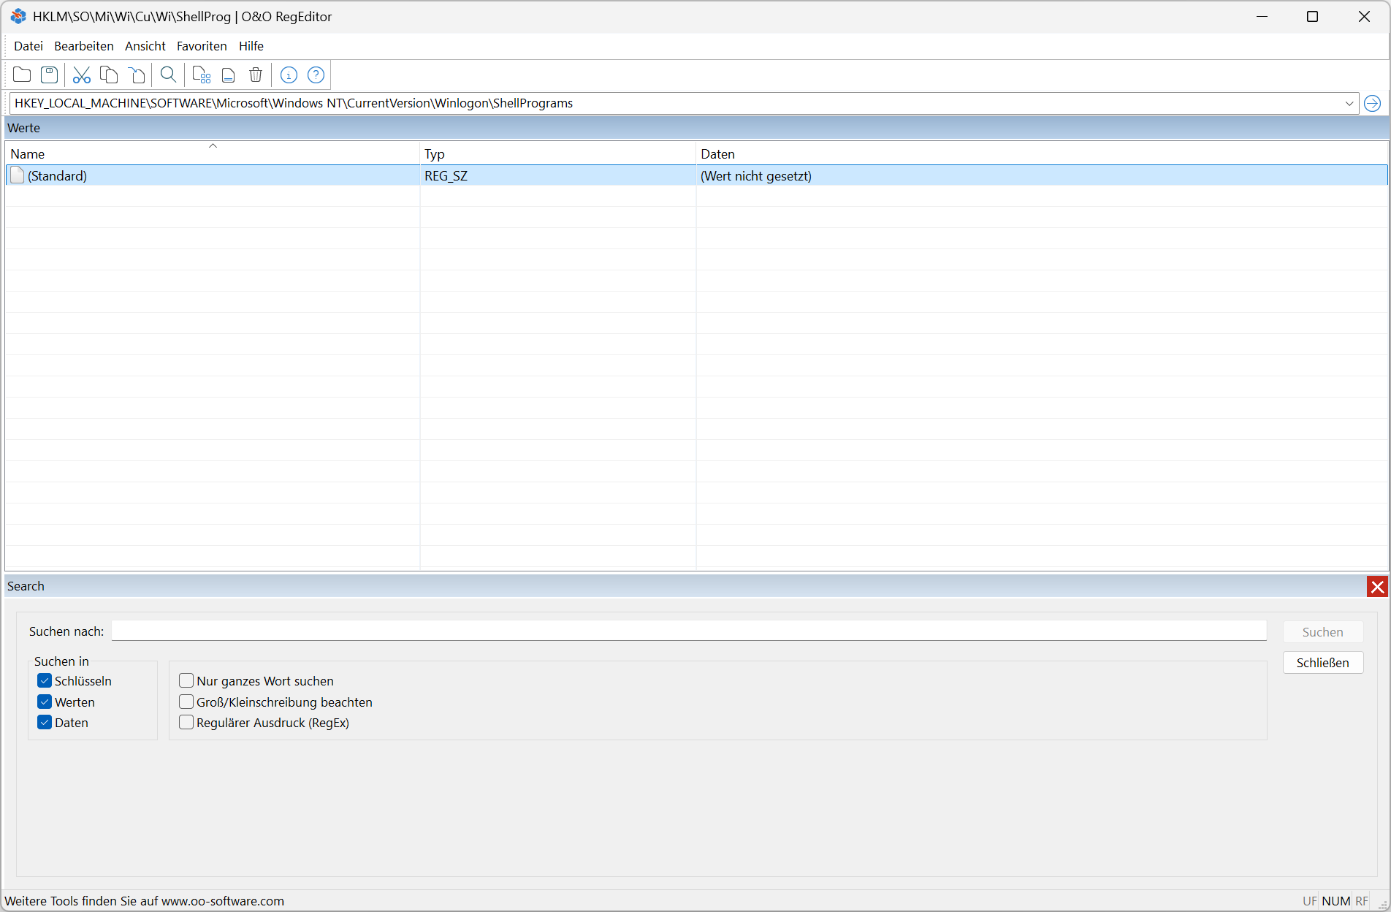This screenshot has height=912, width=1391.
Task: Close the Search panel with red X
Action: (x=1377, y=587)
